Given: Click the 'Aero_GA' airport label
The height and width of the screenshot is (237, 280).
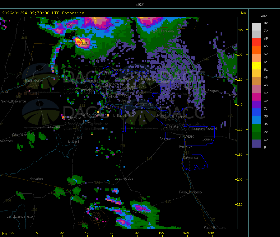Looking at the screenshot, I should pyautogui.click(x=186, y=146).
